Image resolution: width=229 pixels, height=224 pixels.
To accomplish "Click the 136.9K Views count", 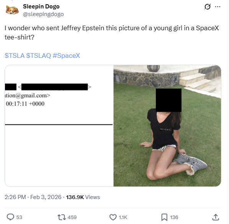I will coord(83,197).
